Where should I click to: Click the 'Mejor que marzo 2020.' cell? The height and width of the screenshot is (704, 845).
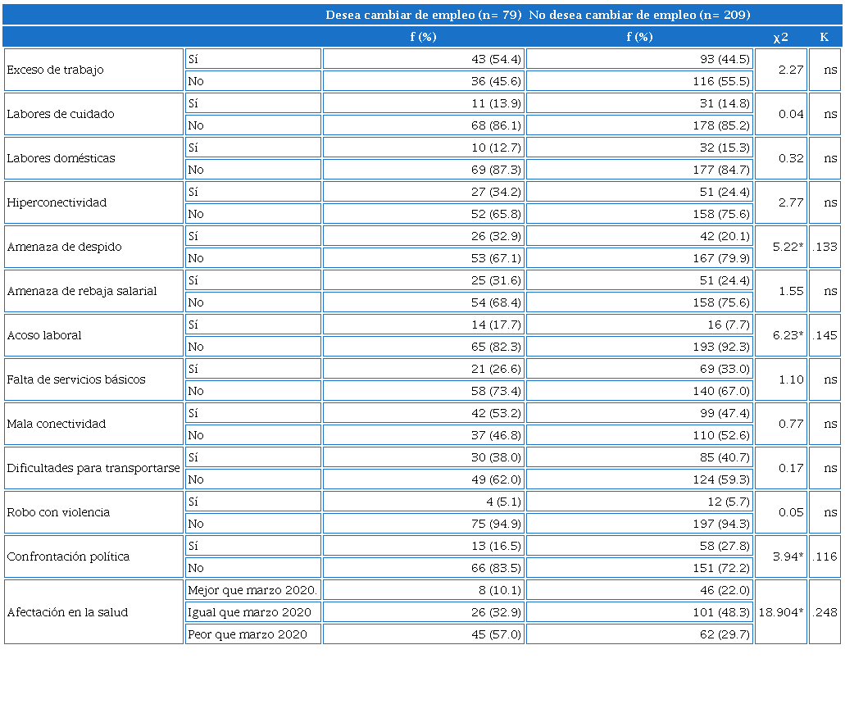(252, 591)
